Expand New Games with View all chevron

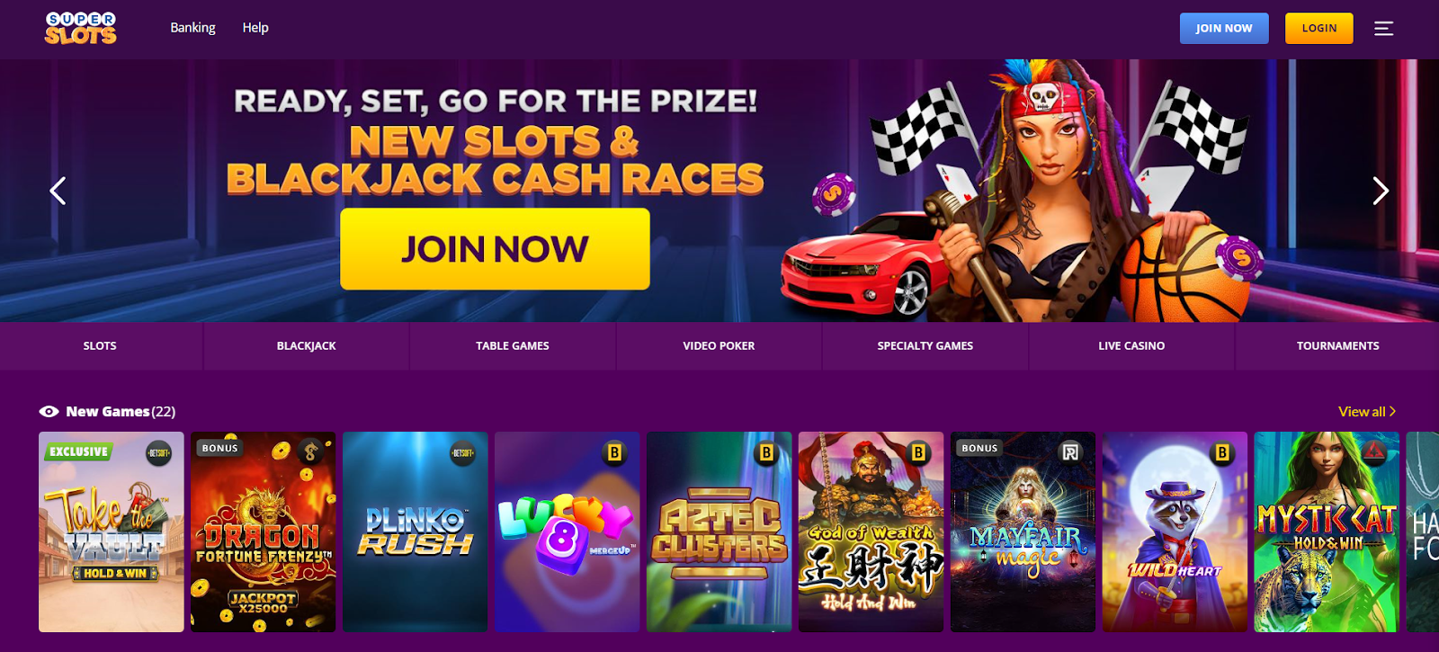click(x=1392, y=411)
